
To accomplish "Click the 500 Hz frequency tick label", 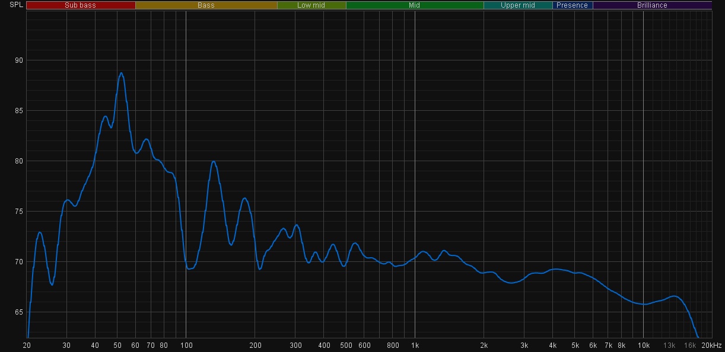I will point(346,345).
